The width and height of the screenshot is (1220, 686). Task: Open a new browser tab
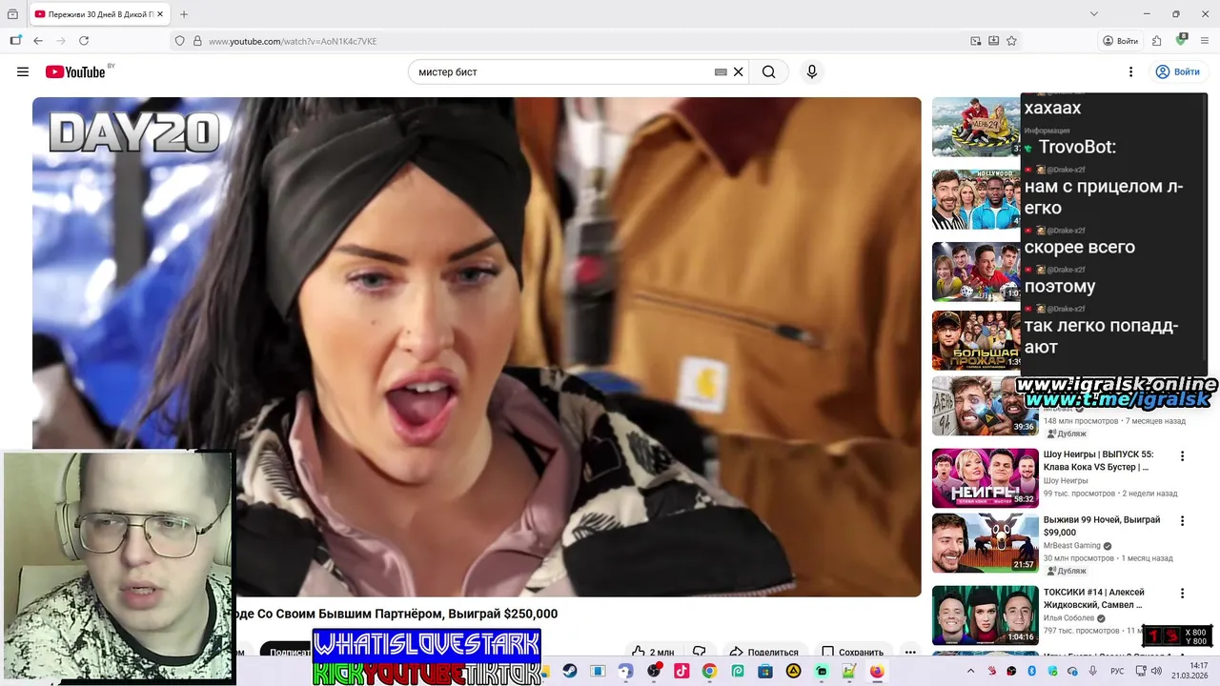pos(184,14)
